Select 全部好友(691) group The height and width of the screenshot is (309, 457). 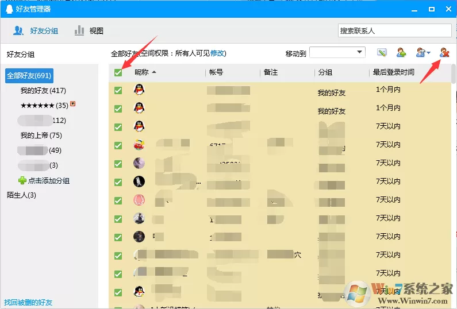point(29,76)
